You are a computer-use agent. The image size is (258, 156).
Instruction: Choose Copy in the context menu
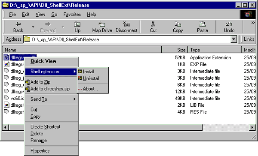(52, 117)
